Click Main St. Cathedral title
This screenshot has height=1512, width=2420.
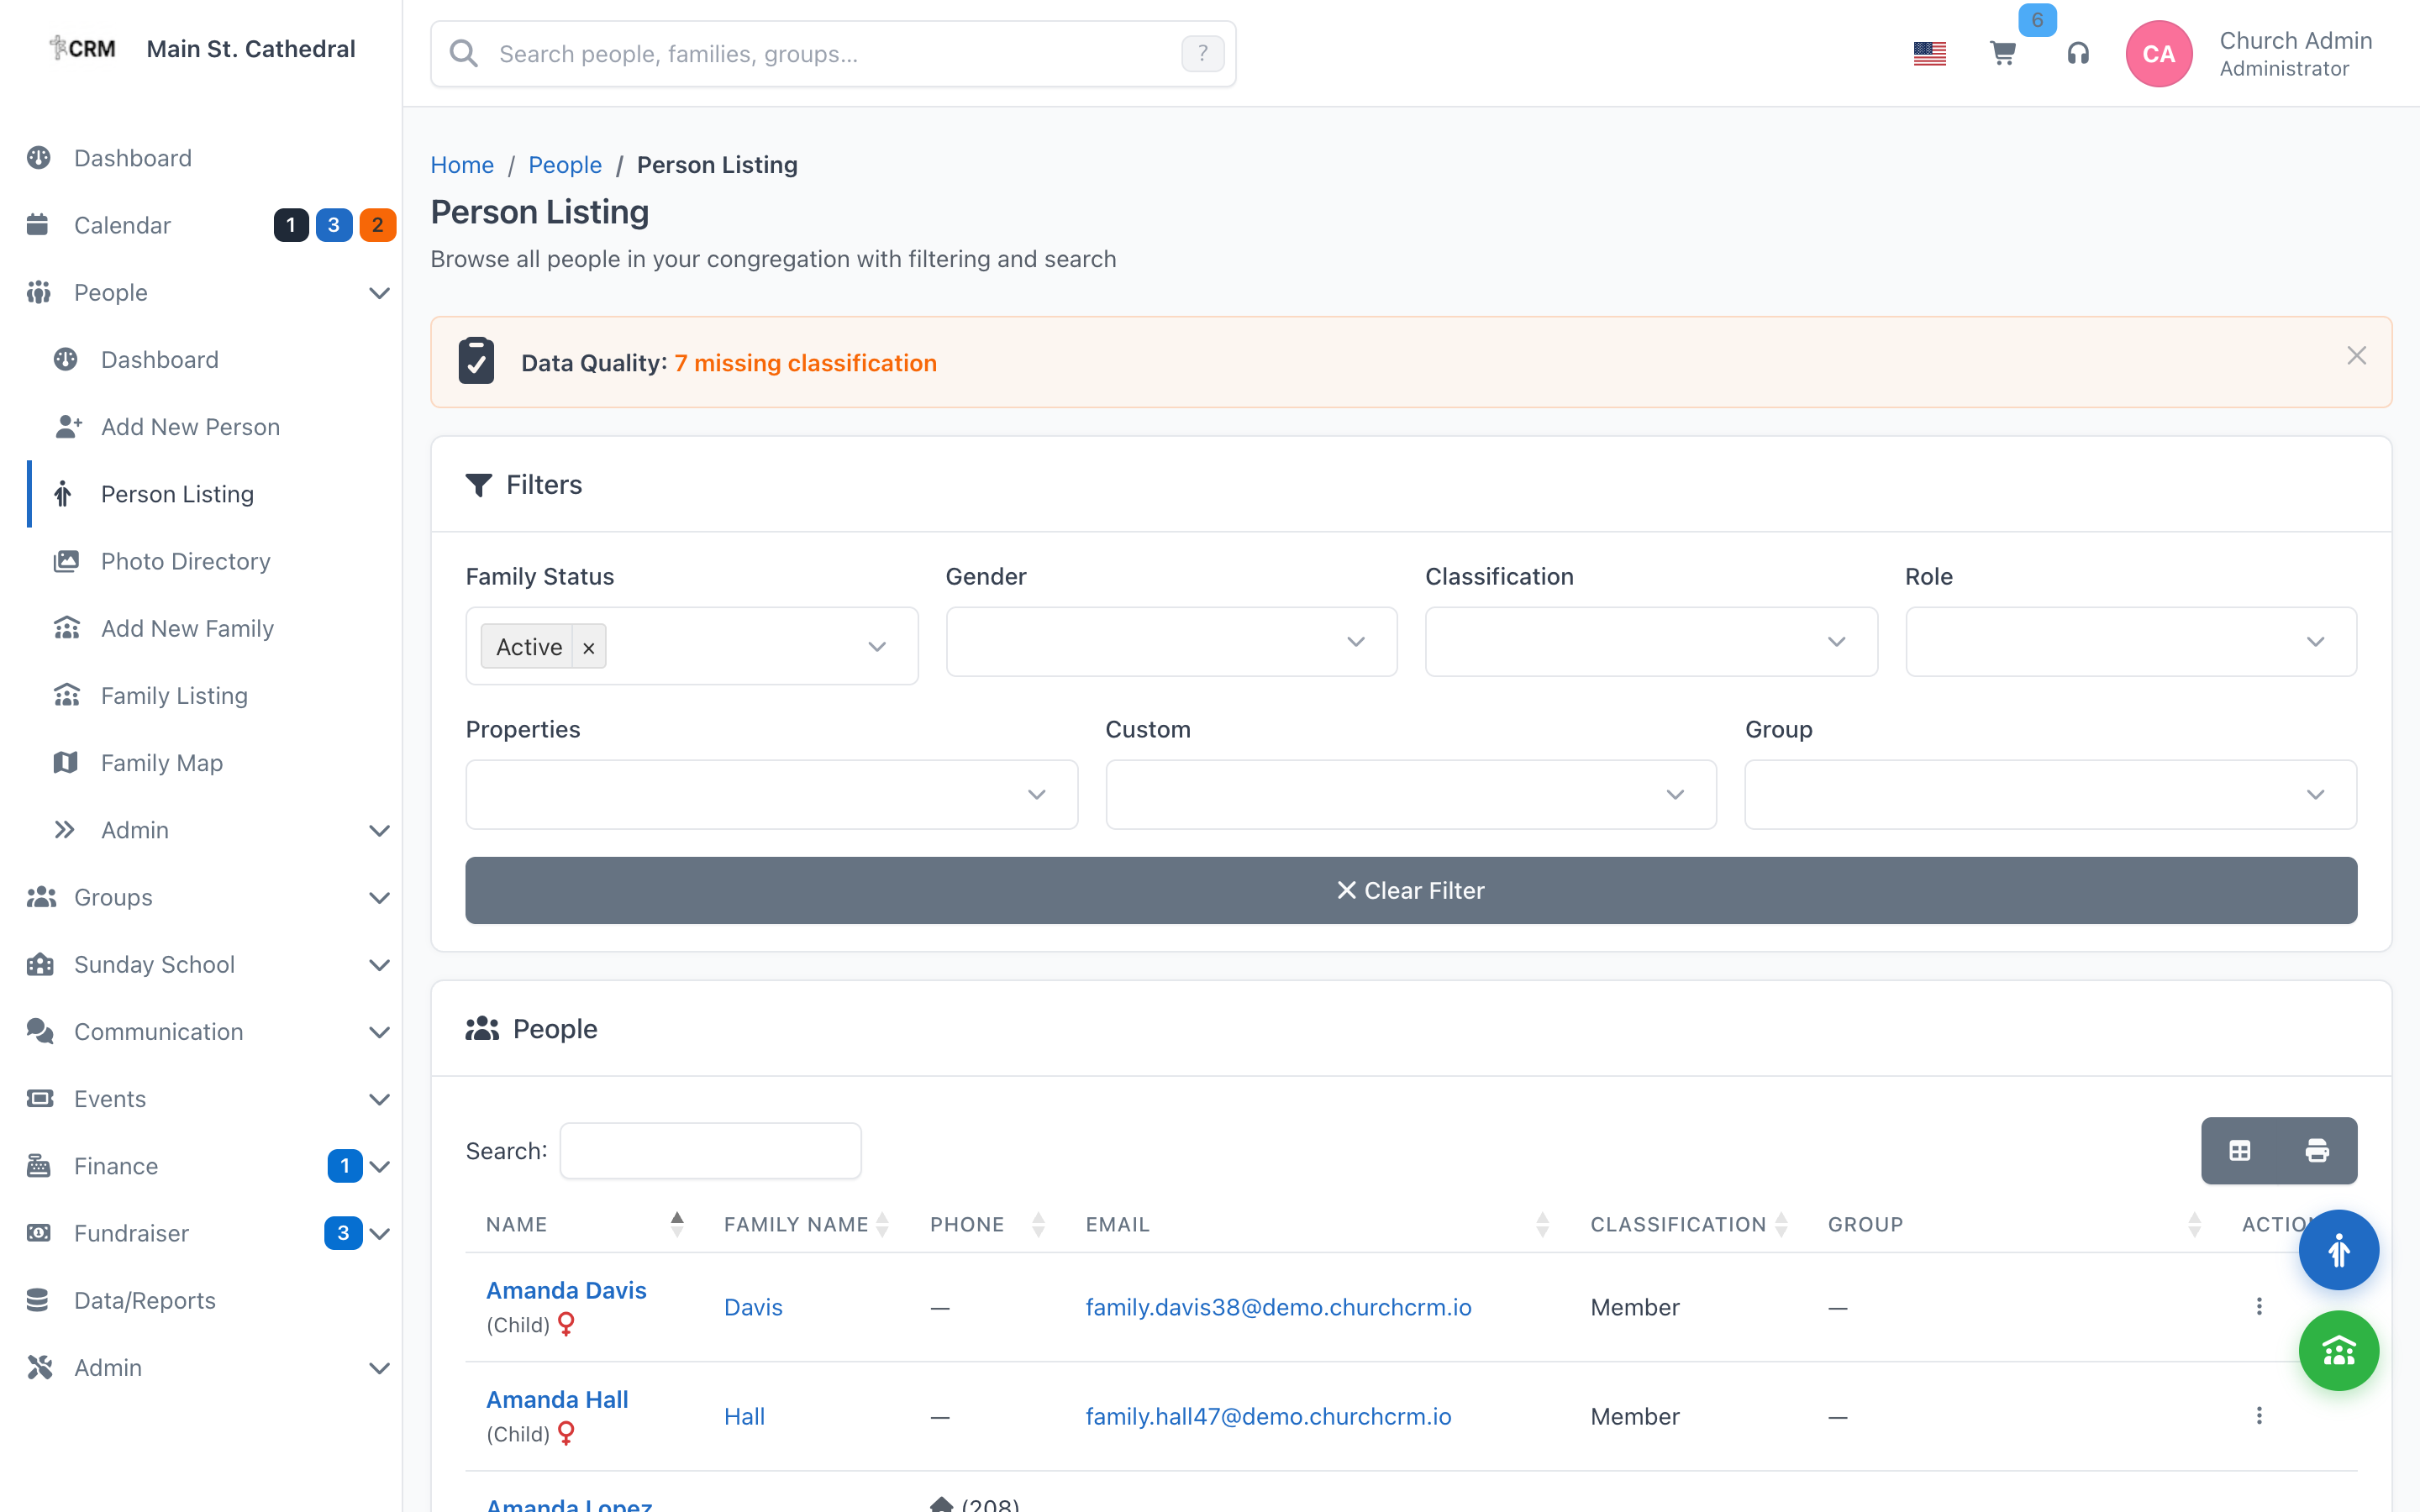tap(250, 48)
